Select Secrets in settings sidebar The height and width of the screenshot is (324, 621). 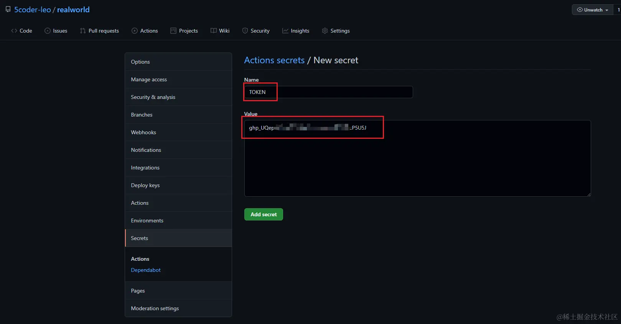178,238
